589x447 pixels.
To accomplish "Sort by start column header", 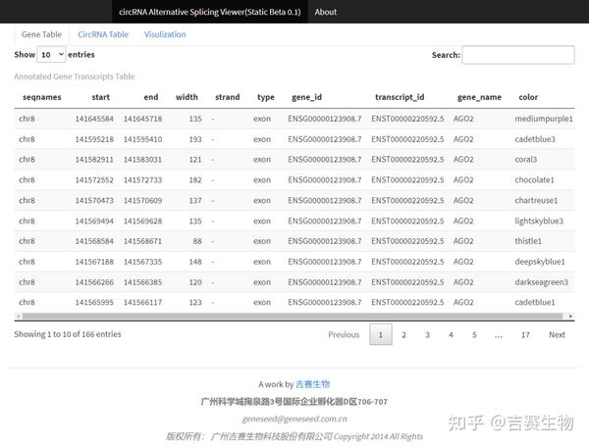I will coord(101,97).
